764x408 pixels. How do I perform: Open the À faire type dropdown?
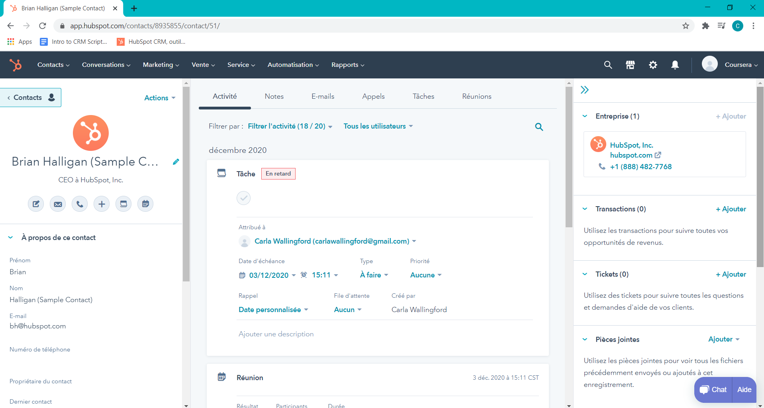coord(374,275)
